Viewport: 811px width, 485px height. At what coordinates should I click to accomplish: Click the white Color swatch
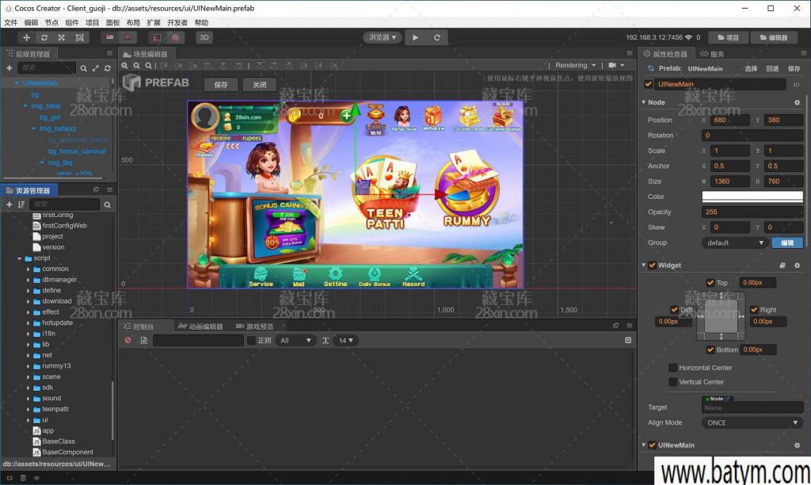coord(752,197)
